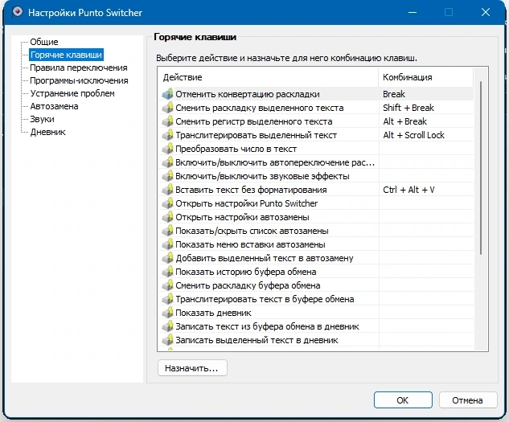Open Устранение проблем section

72,93
